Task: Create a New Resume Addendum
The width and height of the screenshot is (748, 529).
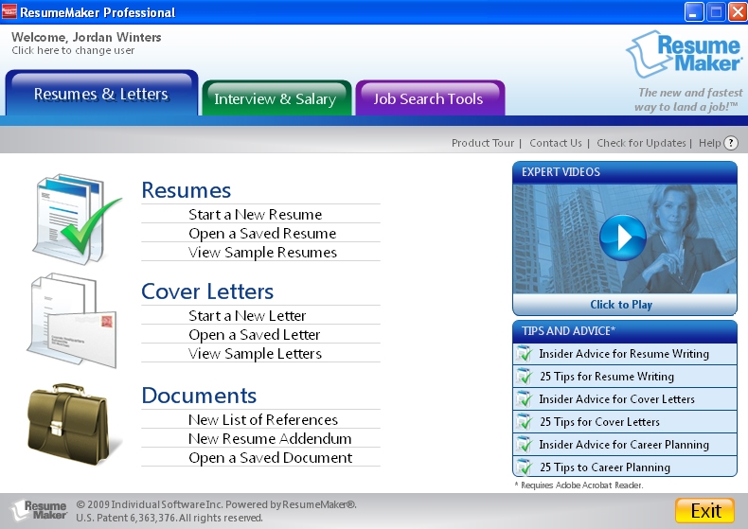Action: 270,438
